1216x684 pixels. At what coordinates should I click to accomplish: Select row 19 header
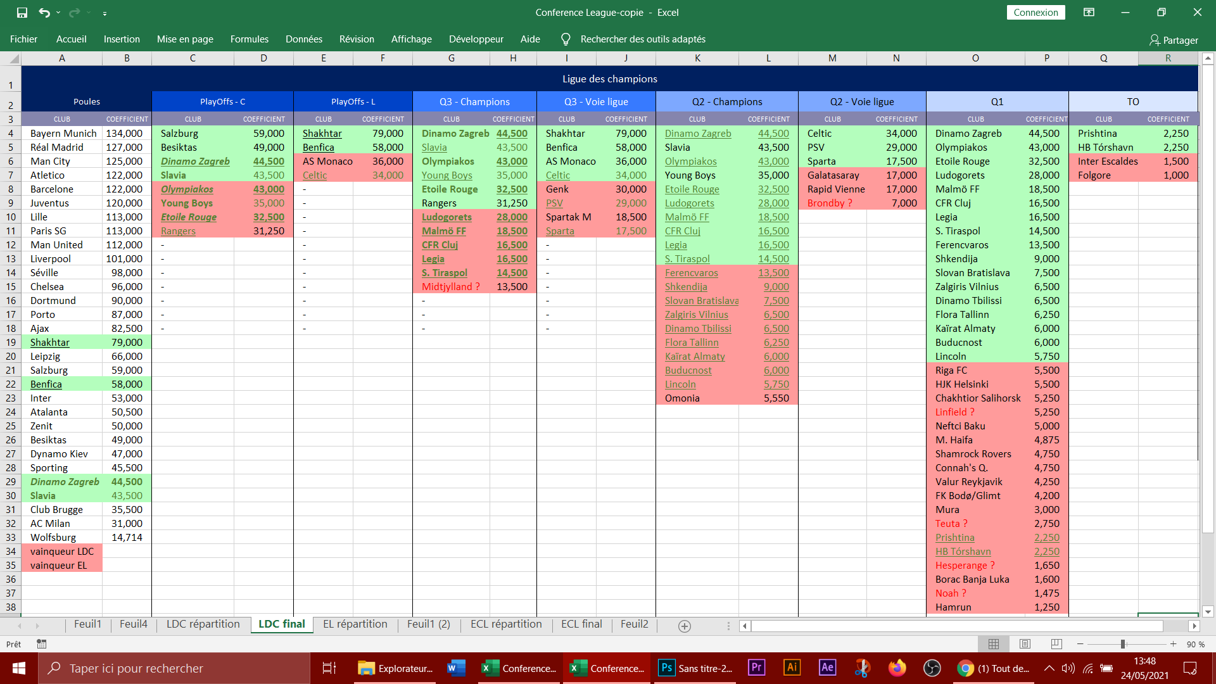[x=11, y=343]
